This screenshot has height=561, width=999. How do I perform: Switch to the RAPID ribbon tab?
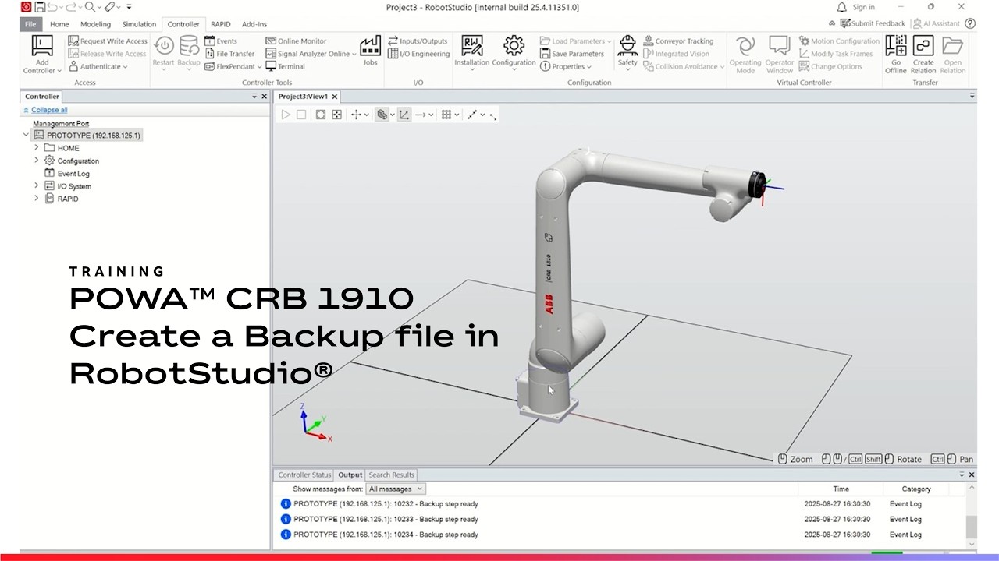pos(220,24)
